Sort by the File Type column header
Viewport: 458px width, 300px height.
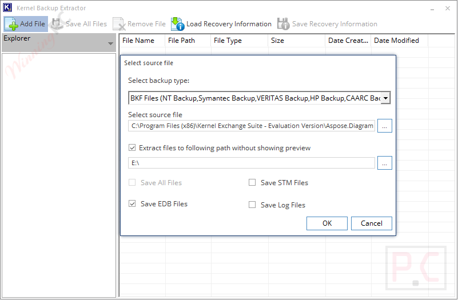(239, 41)
